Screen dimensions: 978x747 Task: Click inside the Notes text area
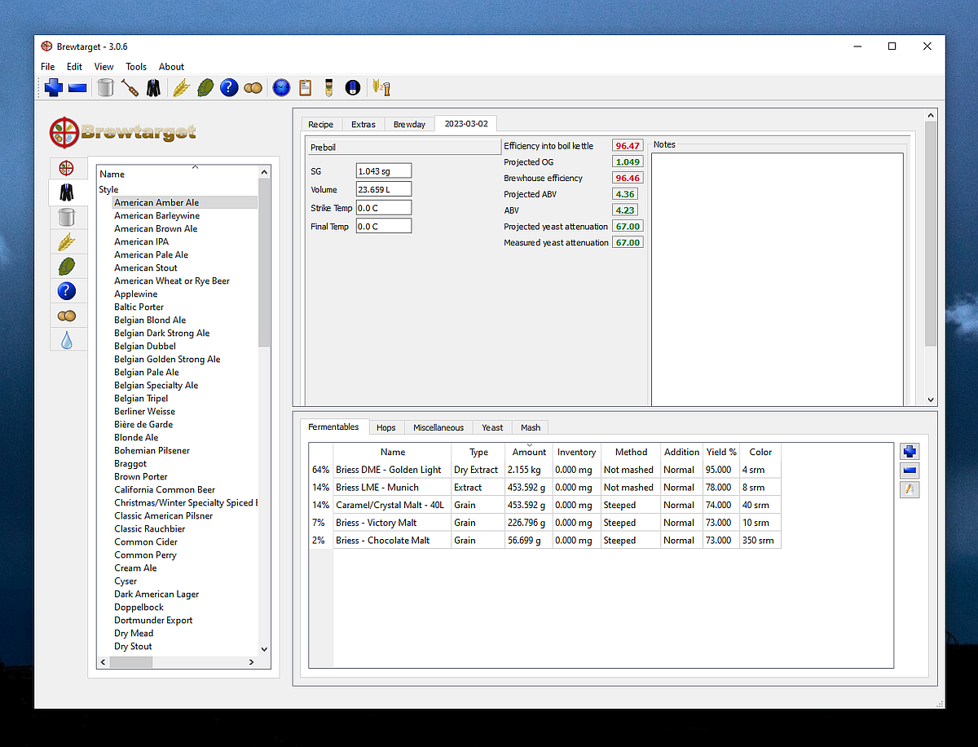tap(777, 279)
